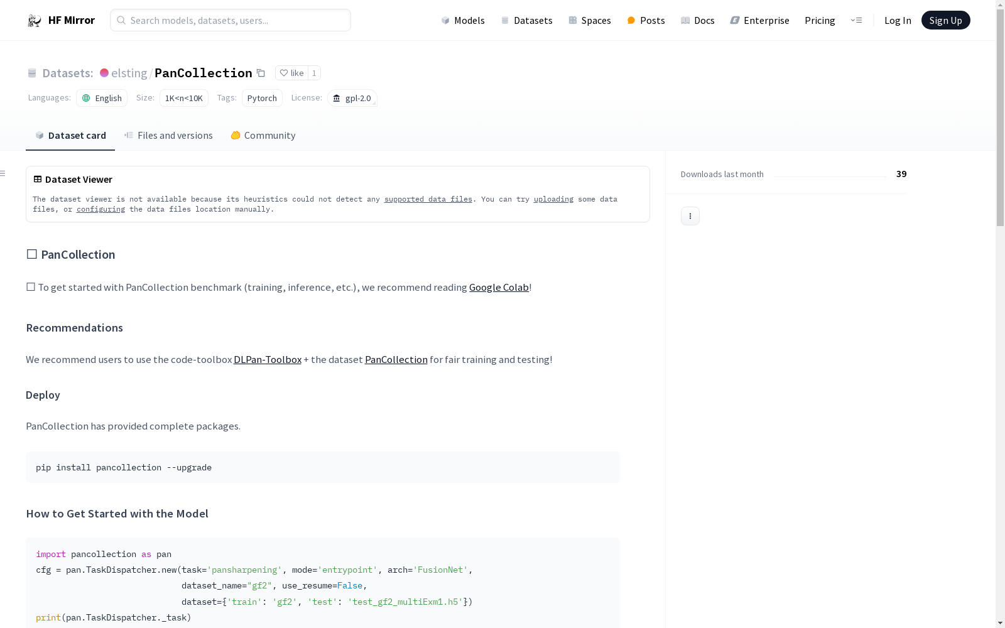
Task: Click the search magnifier icon
Action: [121, 20]
